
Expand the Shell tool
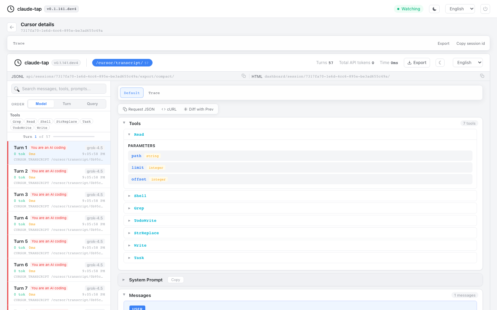coord(300,196)
